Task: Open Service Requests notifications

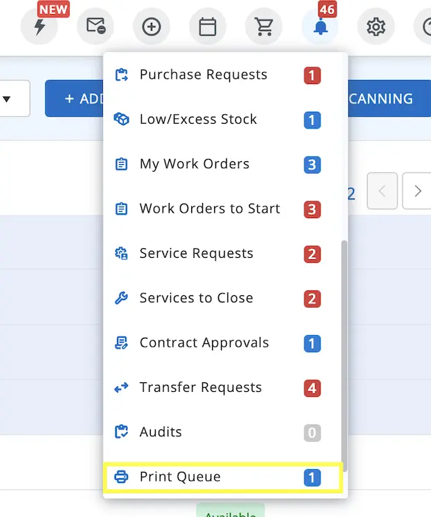Action: [x=196, y=254]
